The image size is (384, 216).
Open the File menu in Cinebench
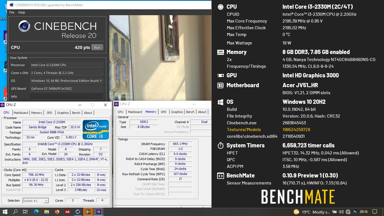(x=12, y=12)
